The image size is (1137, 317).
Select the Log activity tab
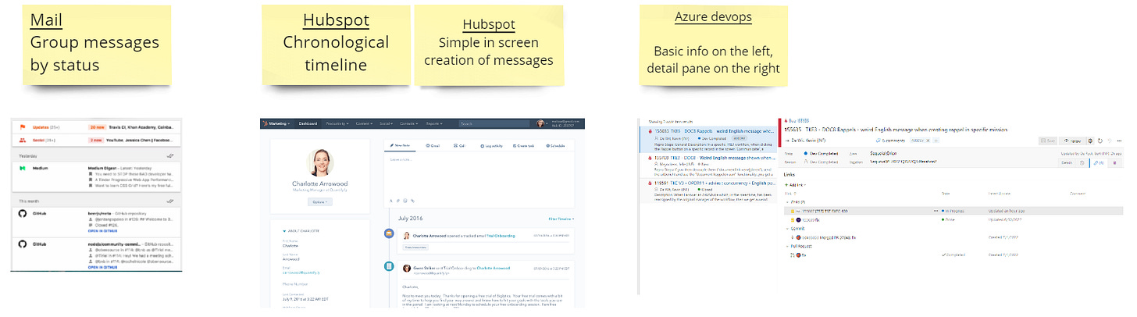click(491, 145)
